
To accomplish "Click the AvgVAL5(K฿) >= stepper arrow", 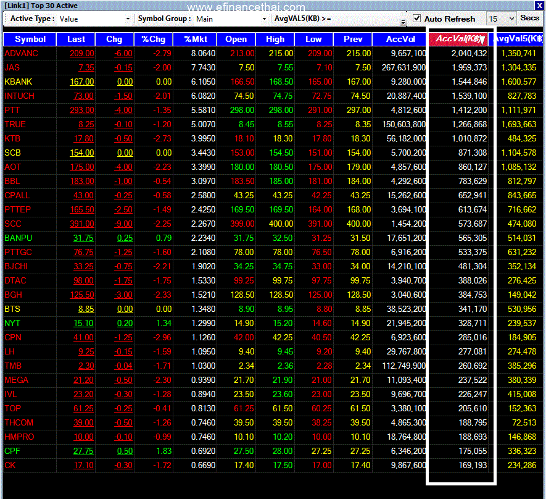I will [x=403, y=22].
